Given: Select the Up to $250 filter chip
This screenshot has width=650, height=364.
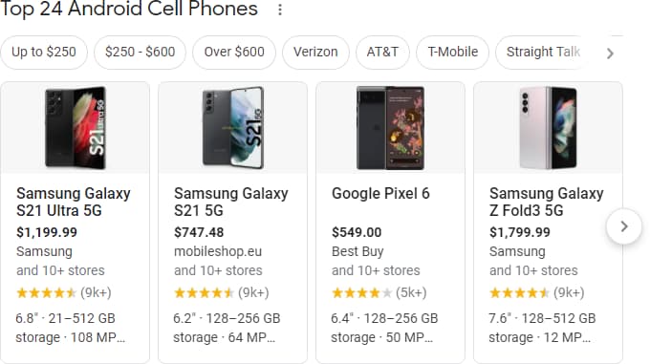Looking at the screenshot, I should tap(44, 53).
